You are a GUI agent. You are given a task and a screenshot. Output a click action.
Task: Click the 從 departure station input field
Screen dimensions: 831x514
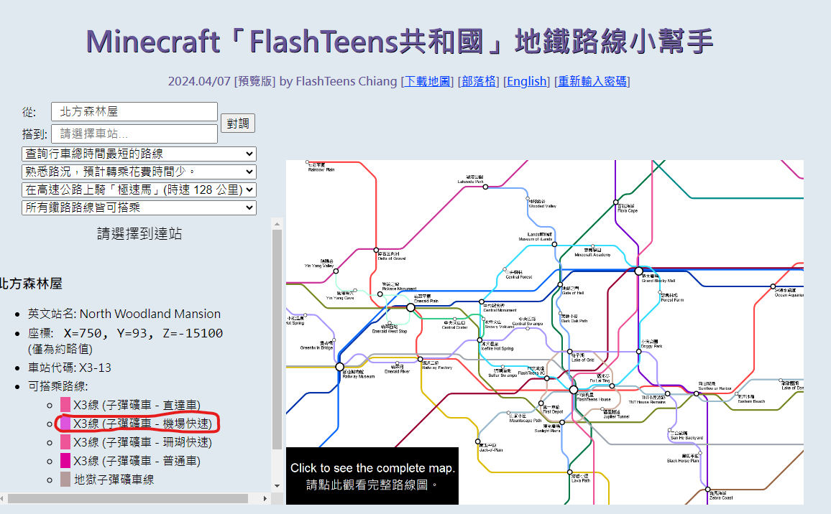pyautogui.click(x=134, y=112)
